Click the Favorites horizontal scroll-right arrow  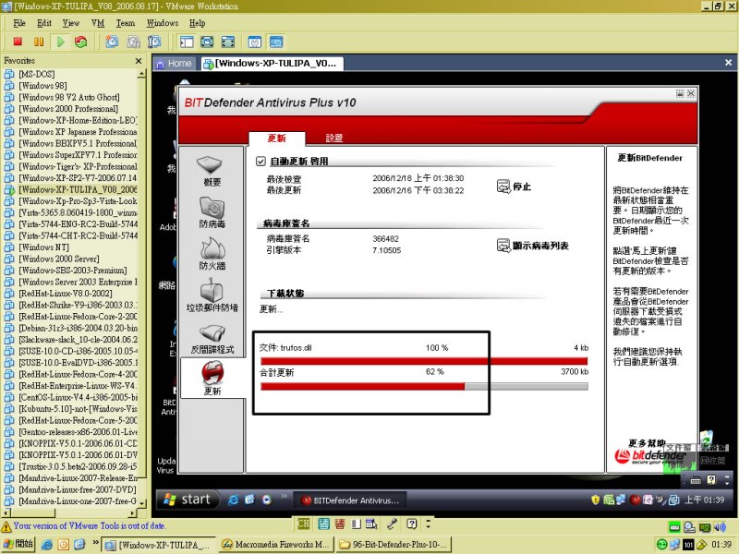(132, 512)
